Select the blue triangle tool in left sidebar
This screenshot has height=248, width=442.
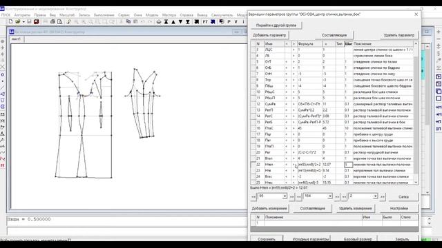[3, 94]
